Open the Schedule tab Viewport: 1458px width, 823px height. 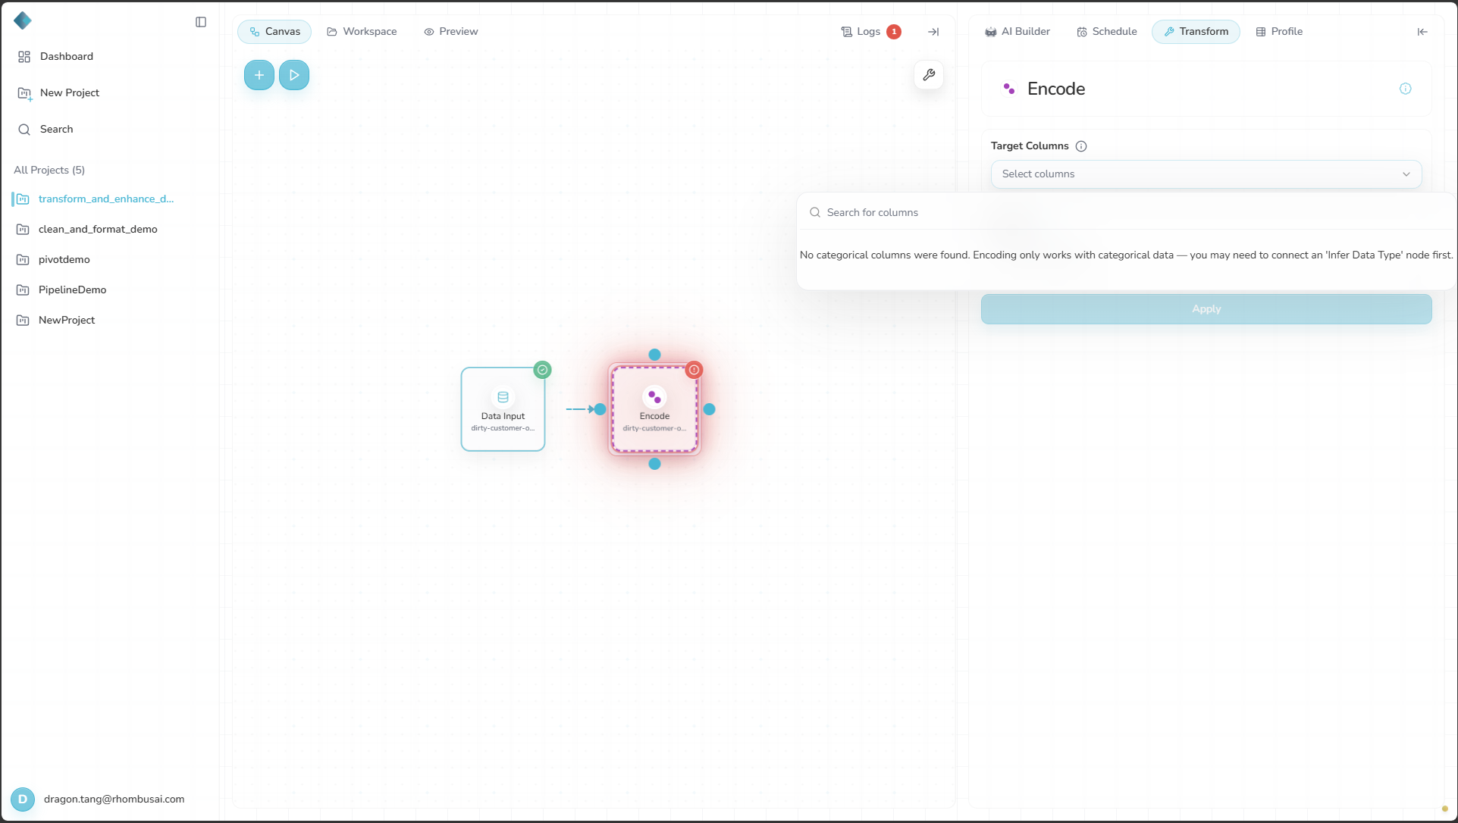coord(1107,32)
